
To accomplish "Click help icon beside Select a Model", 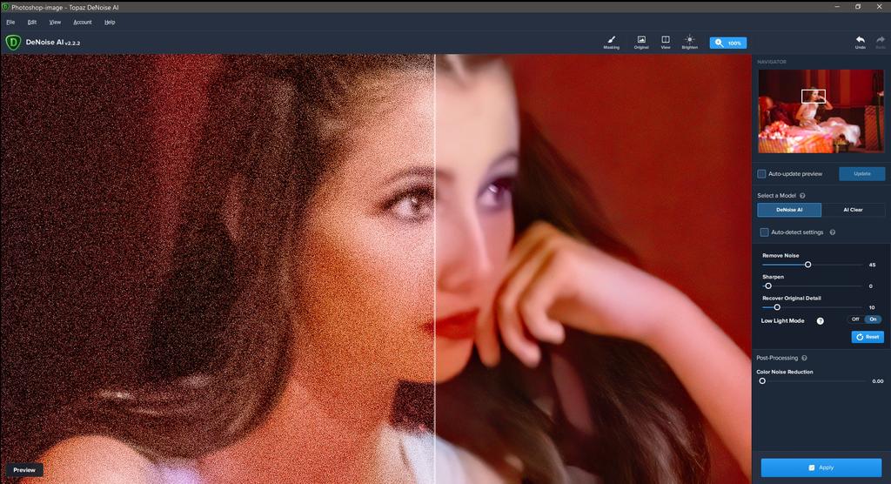I will (x=802, y=196).
